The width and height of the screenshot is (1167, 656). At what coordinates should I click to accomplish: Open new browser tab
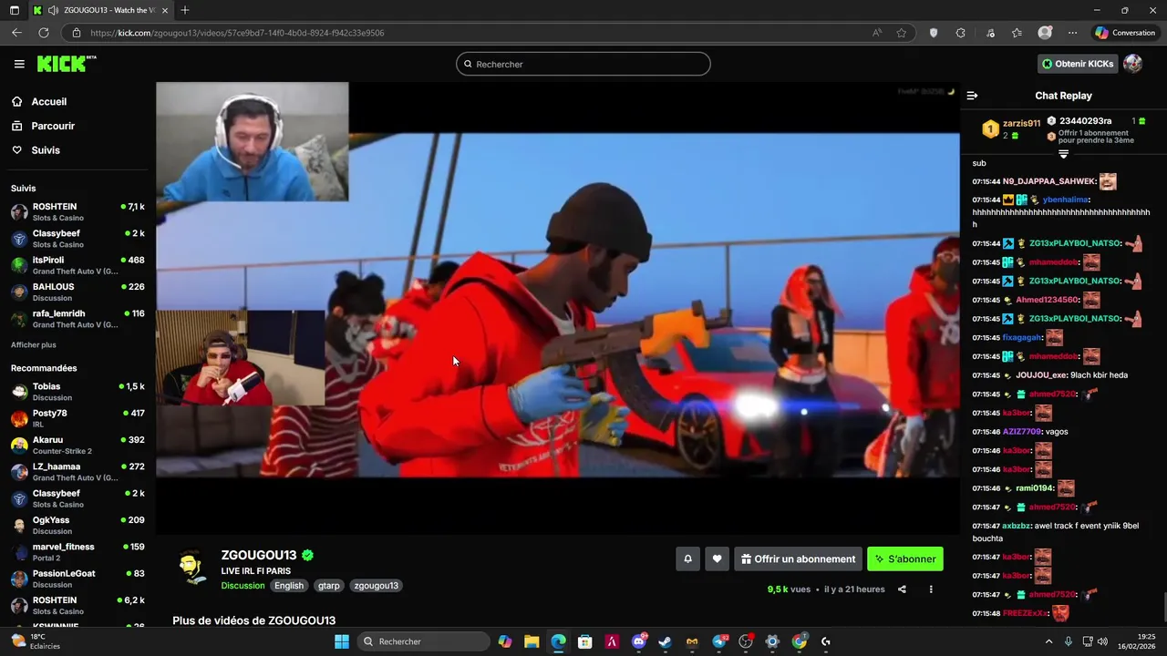pyautogui.click(x=185, y=10)
